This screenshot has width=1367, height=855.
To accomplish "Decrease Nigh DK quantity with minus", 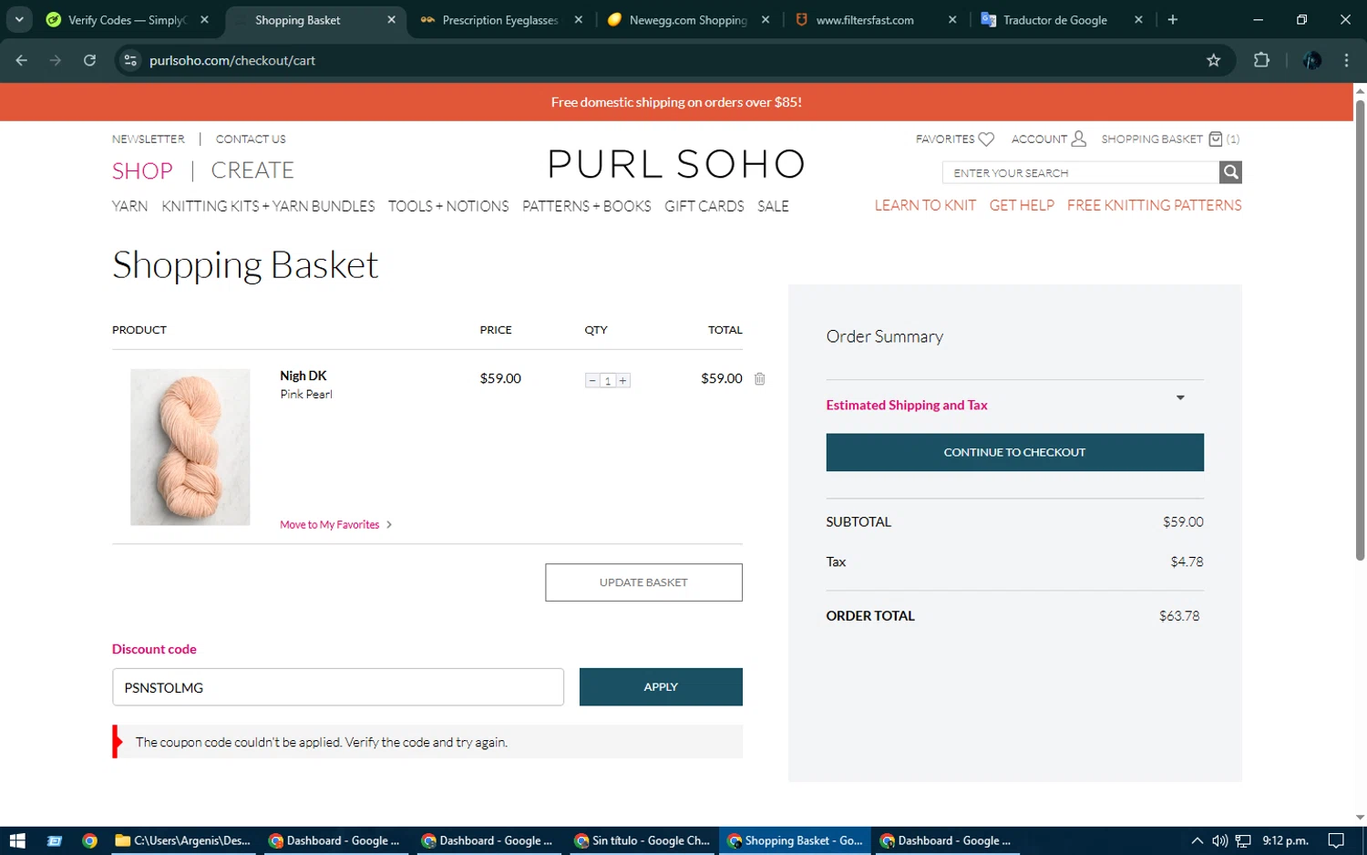I will click(x=592, y=380).
